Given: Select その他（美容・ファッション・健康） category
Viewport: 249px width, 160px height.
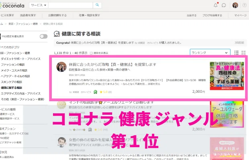Looking at the screenshot, I should coord(22,99).
